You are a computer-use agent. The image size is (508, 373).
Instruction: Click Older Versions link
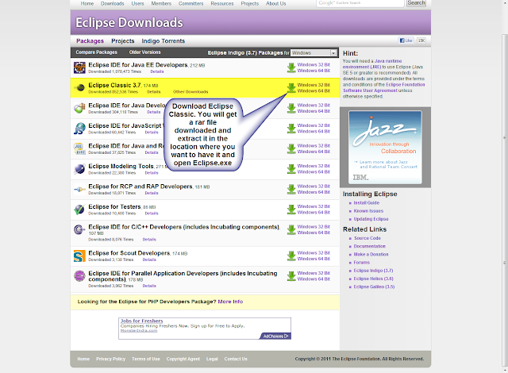coord(144,52)
